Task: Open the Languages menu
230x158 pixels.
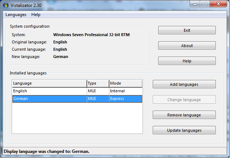Action: tap(16, 15)
